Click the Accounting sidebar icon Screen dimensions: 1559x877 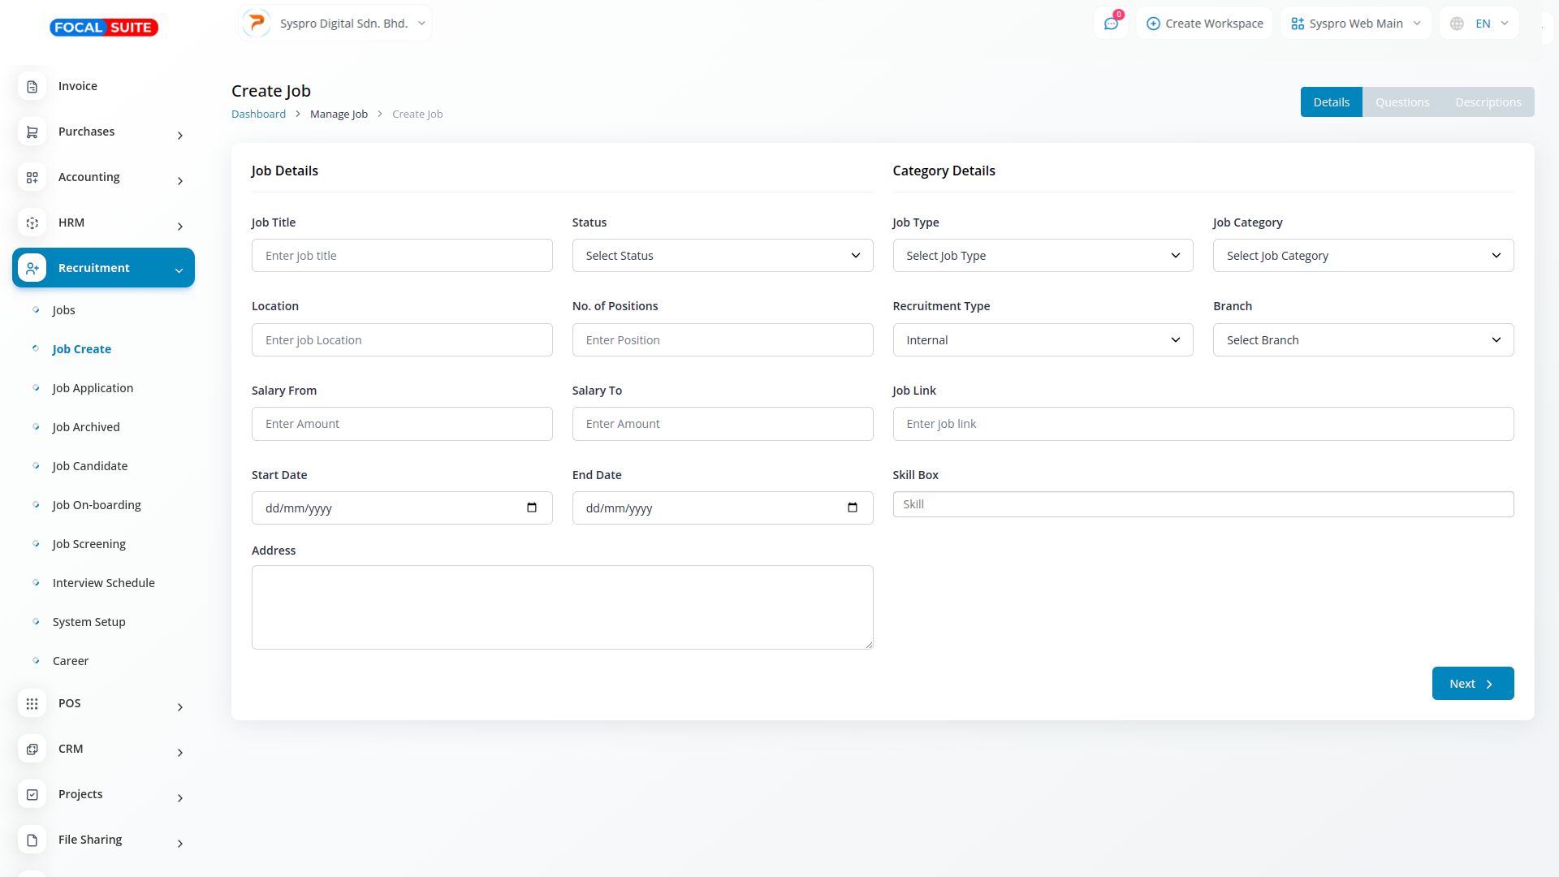pyautogui.click(x=32, y=177)
